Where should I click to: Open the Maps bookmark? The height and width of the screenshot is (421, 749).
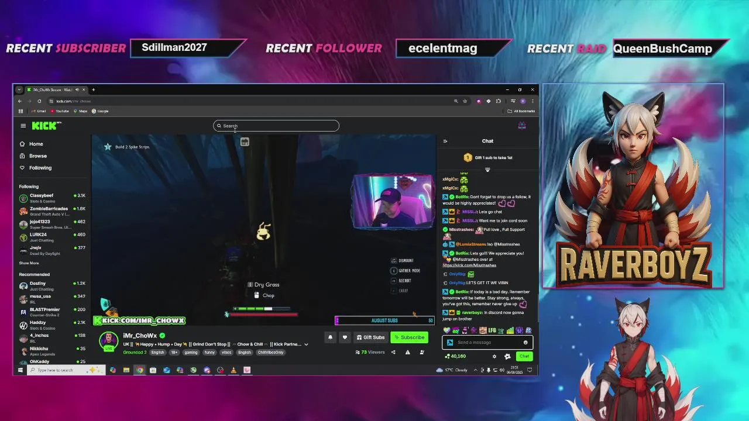tap(80, 111)
